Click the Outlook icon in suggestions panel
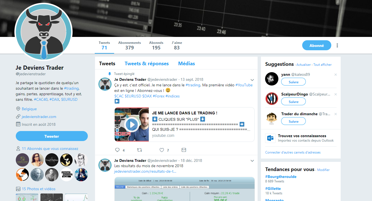 tap(270, 138)
